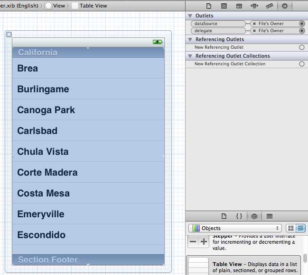Image resolution: width=308 pixels, height=275 pixels.
Task: Remove the delegate File's Owner connection
Action: pos(254,31)
